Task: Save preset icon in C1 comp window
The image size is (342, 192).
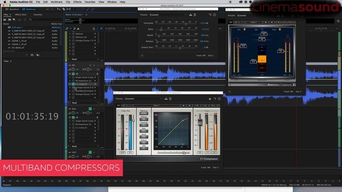Action: click(166, 99)
